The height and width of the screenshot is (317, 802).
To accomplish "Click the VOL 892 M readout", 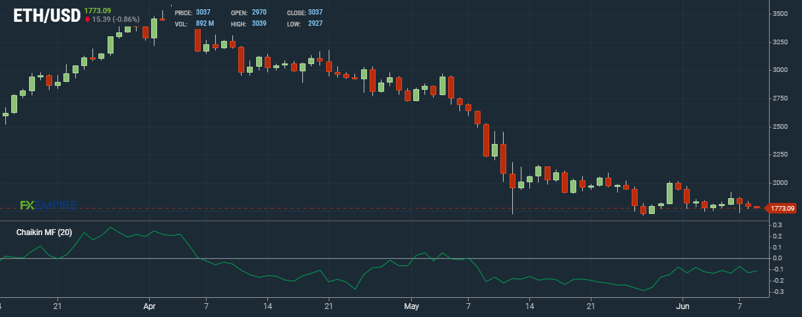I will (194, 24).
